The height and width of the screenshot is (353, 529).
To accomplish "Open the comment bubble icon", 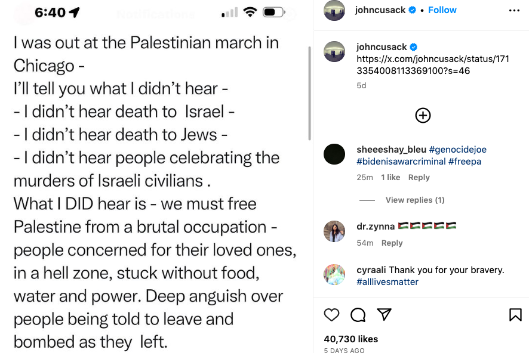I will (358, 314).
